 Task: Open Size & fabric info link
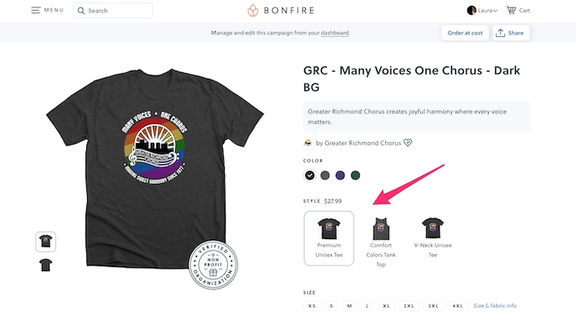point(495,306)
